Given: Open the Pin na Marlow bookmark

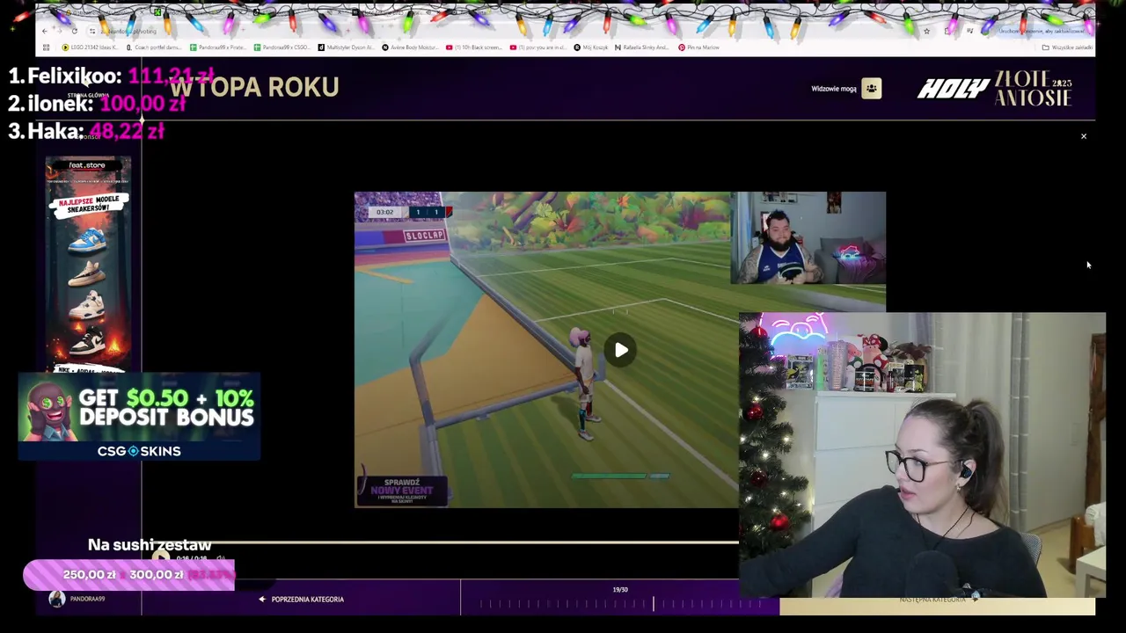Looking at the screenshot, I should [699, 47].
